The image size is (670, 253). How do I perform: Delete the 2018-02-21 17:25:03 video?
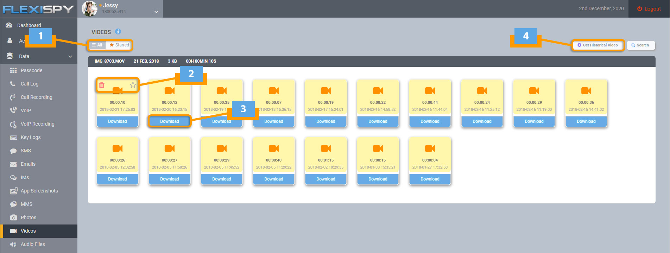(x=102, y=85)
